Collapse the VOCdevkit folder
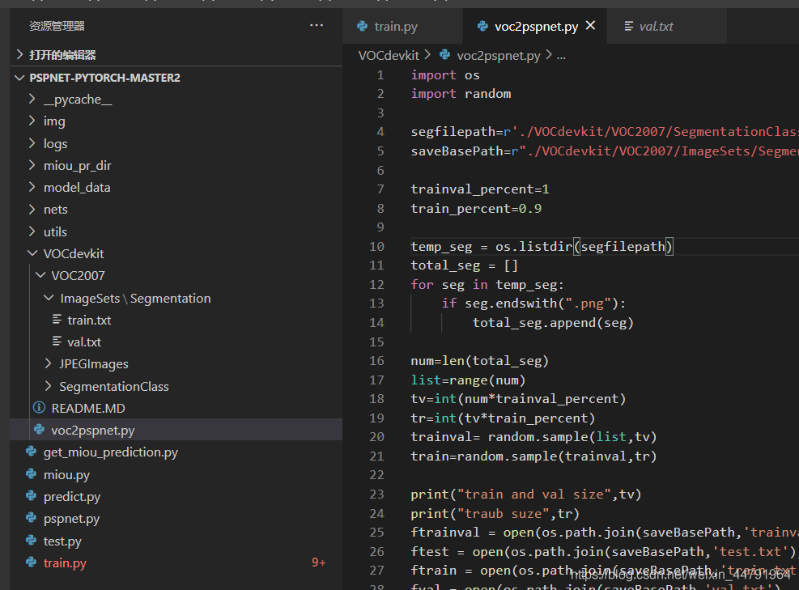Image resolution: width=799 pixels, height=590 pixels. (x=32, y=253)
